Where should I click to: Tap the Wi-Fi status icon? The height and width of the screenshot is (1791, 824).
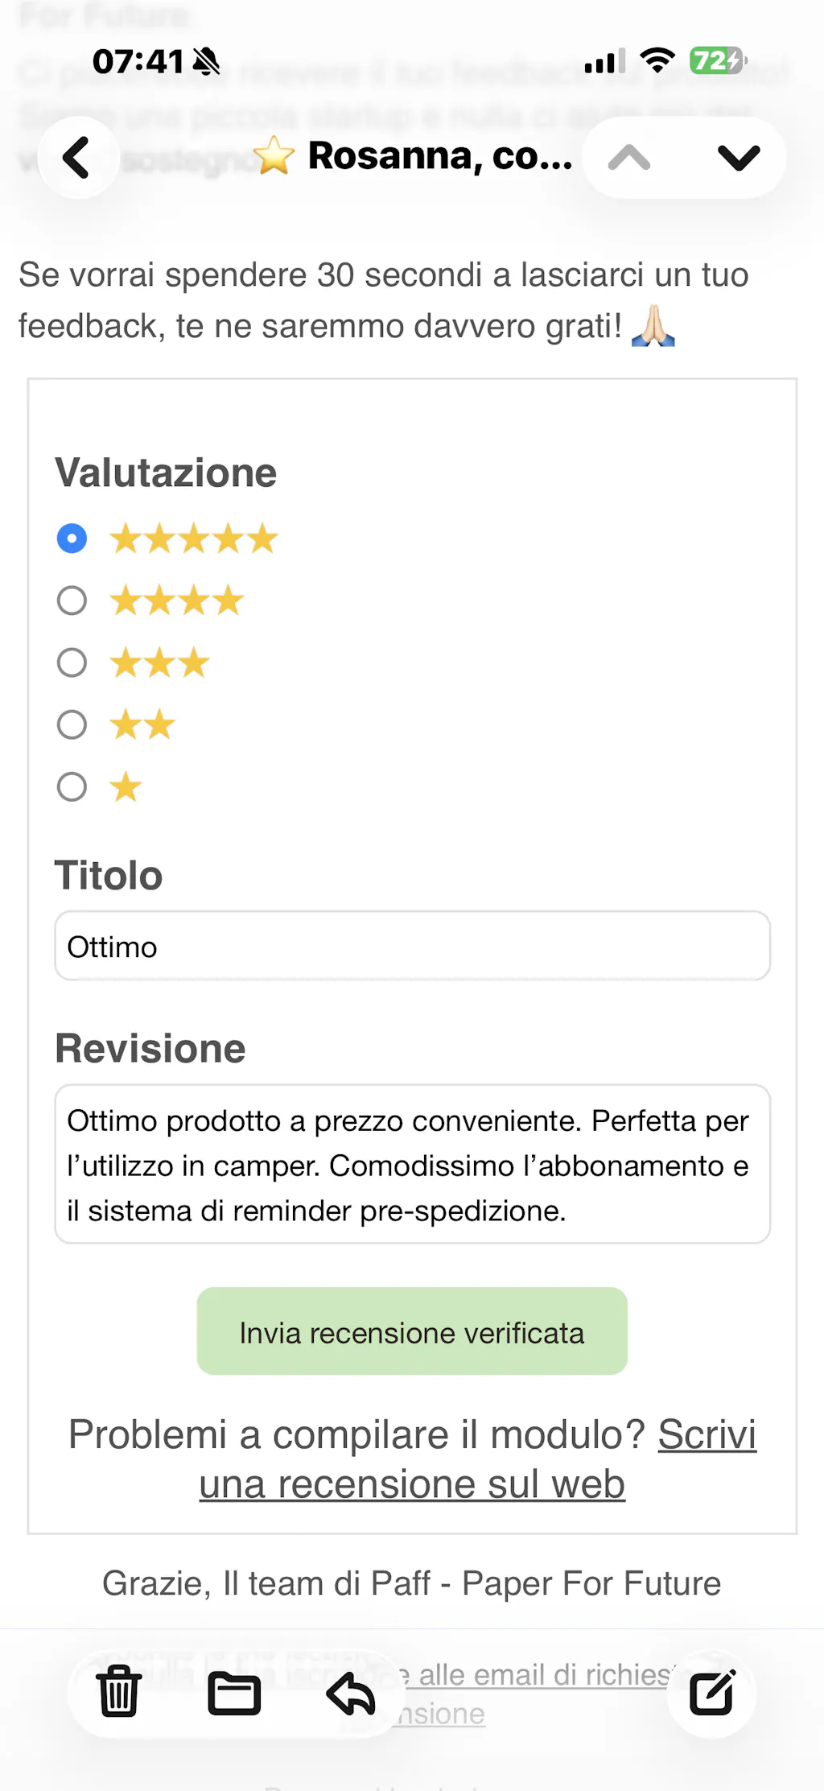(657, 60)
